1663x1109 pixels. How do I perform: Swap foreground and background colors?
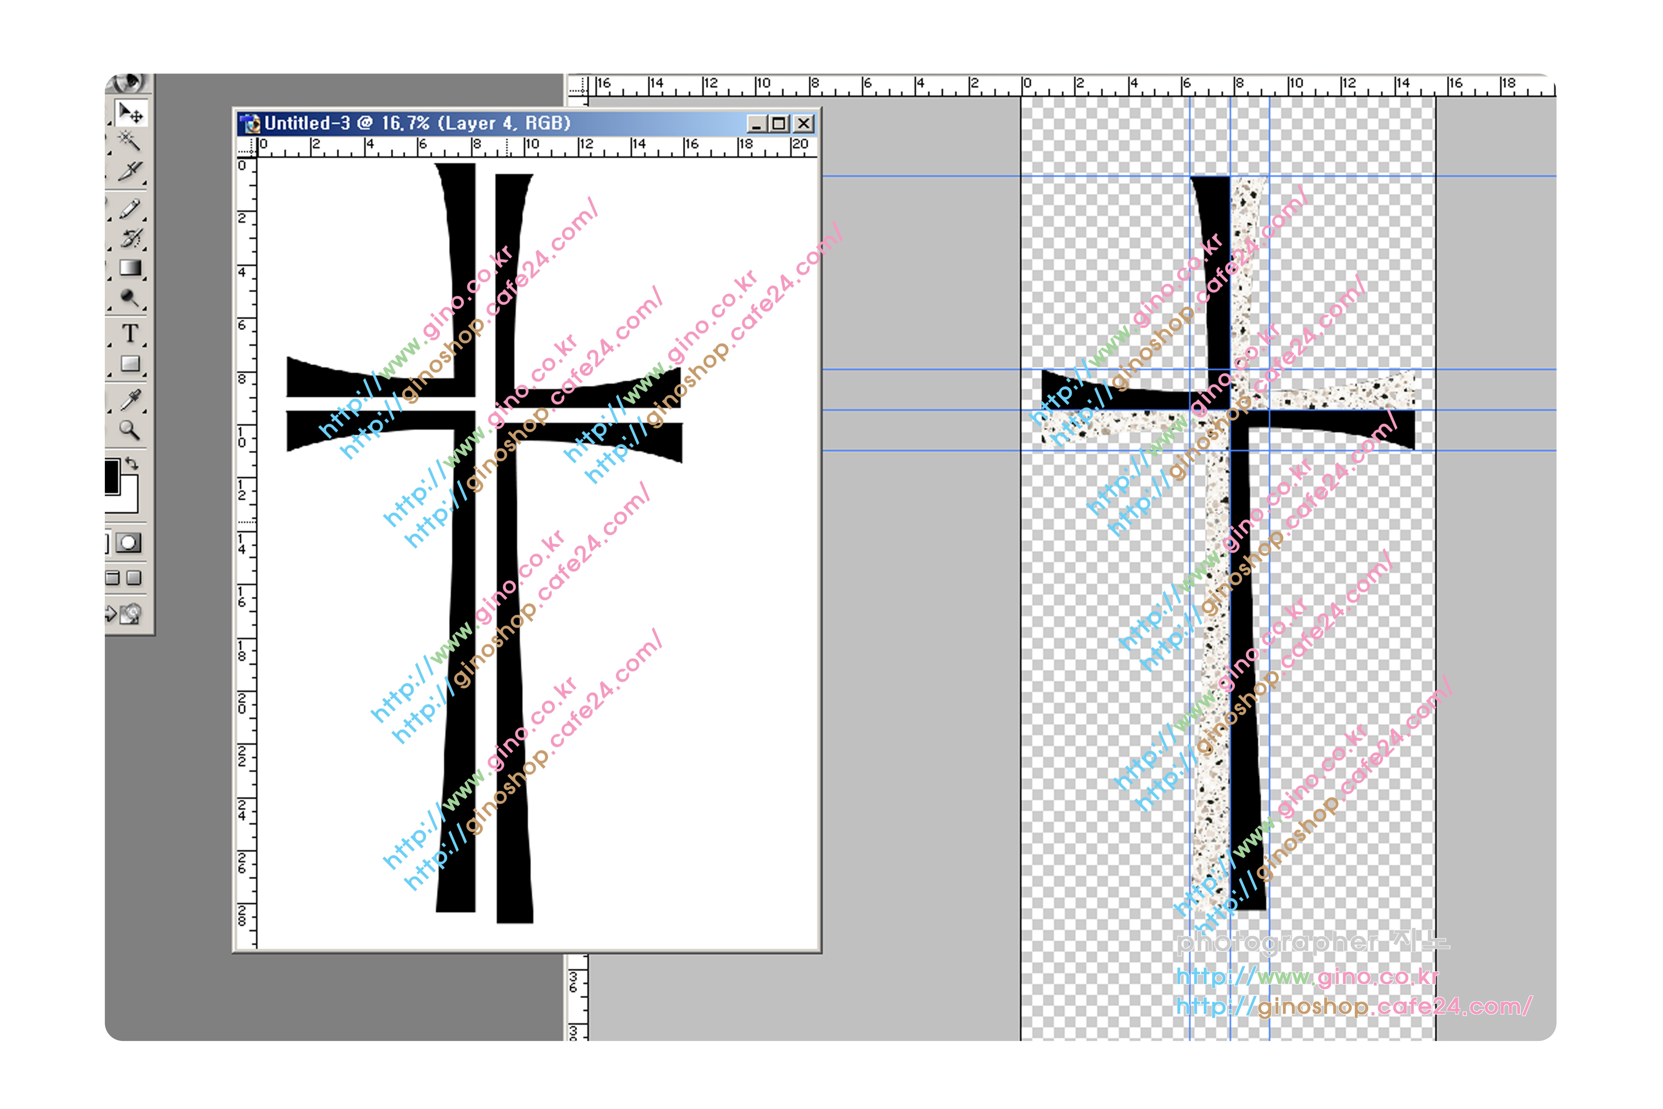[132, 464]
